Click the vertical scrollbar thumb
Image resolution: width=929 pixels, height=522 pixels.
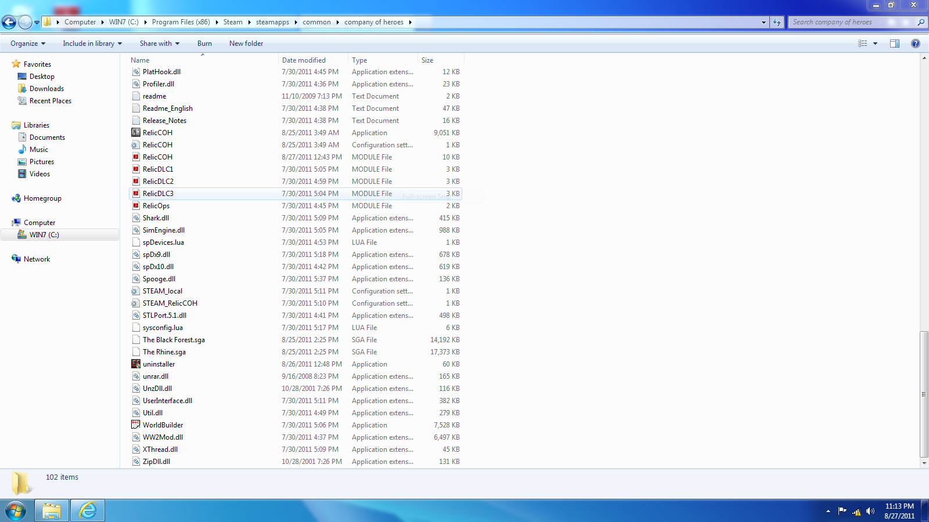pos(924,394)
